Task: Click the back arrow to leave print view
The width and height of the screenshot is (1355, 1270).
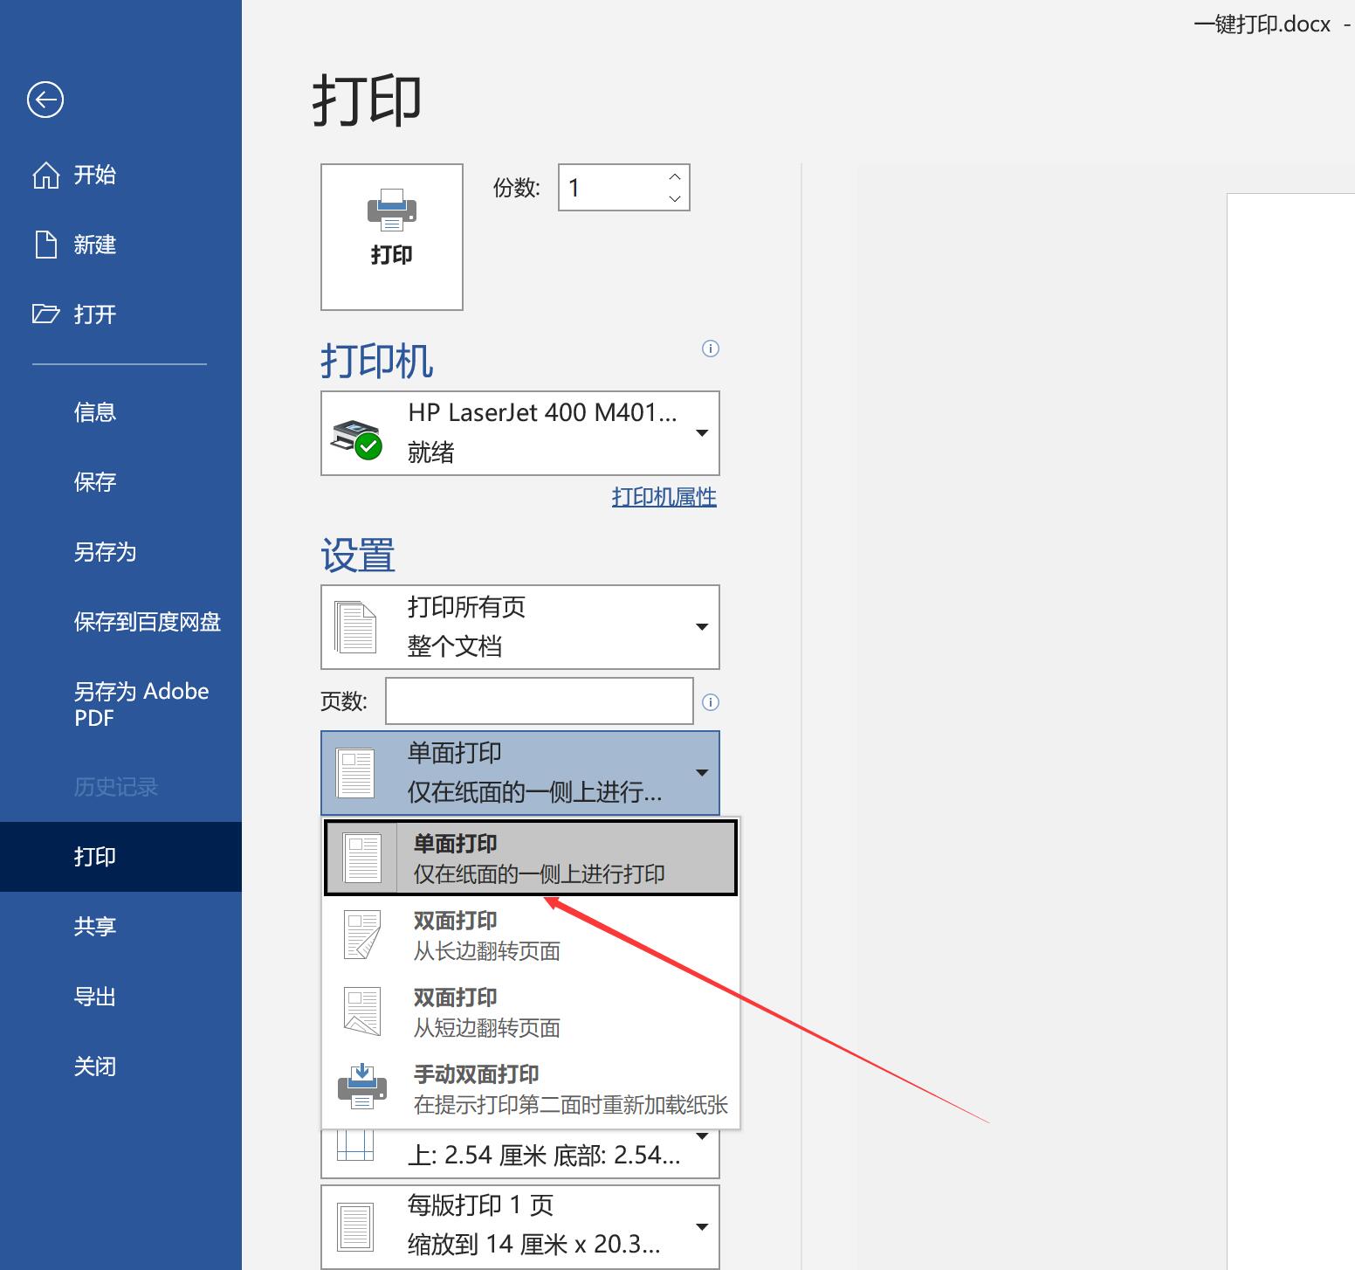Action: (x=45, y=100)
